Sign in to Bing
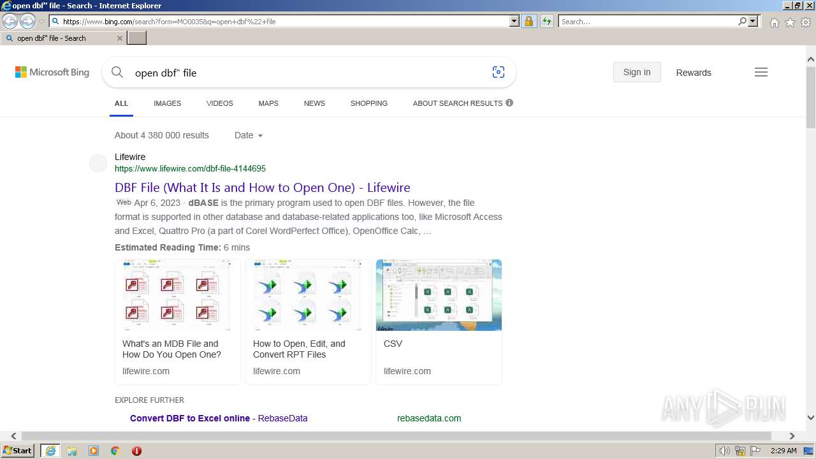 [637, 72]
